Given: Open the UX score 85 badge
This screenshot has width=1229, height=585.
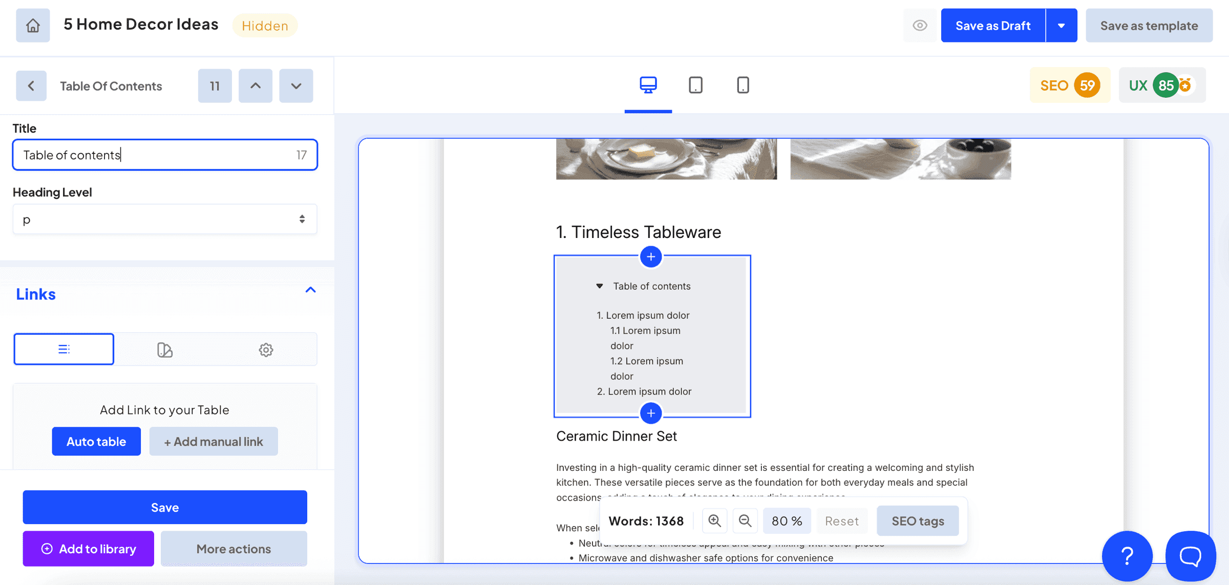Looking at the screenshot, I should (1162, 85).
